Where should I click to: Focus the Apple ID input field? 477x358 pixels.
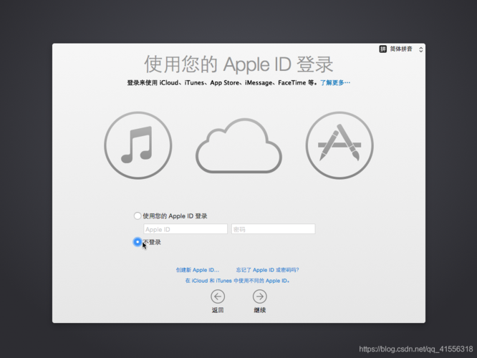point(185,229)
